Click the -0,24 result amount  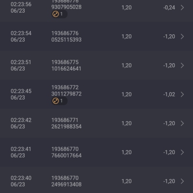(169, 8)
